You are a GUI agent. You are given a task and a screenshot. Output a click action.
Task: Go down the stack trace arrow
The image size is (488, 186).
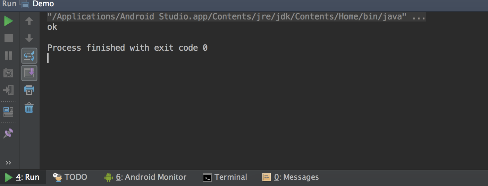29,38
